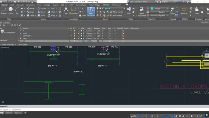The width and height of the screenshot is (209, 118).
Task: Click the erase tool icon beside Trim
Action: tap(60, 9)
